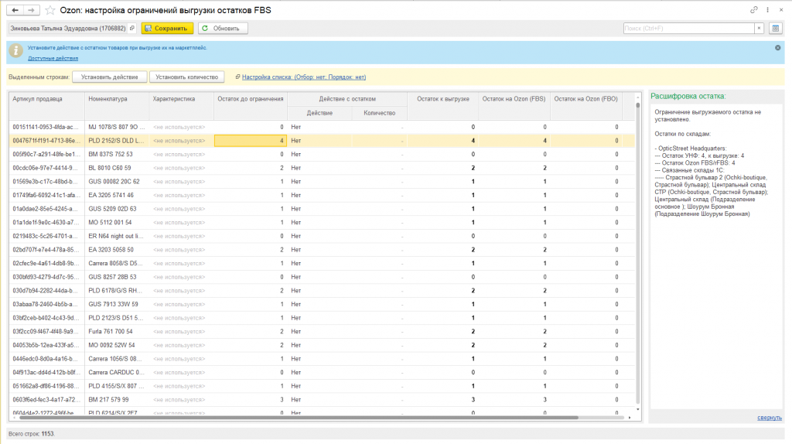Viewport: 792px width, 444px height.
Task: Open account selection icon next to Зиновьева
Action: tap(132, 29)
